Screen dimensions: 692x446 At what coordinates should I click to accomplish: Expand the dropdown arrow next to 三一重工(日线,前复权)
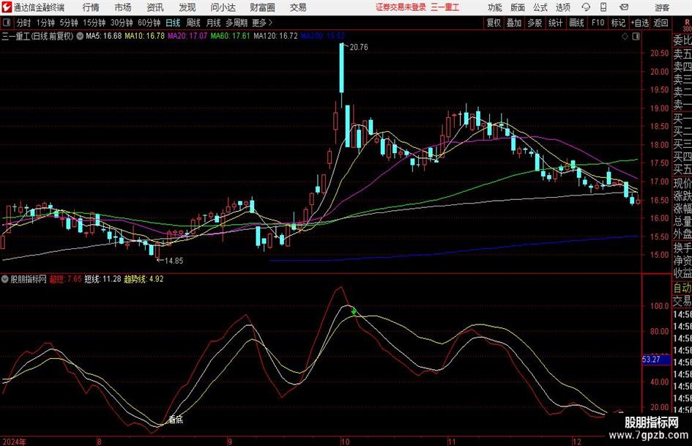80,36
